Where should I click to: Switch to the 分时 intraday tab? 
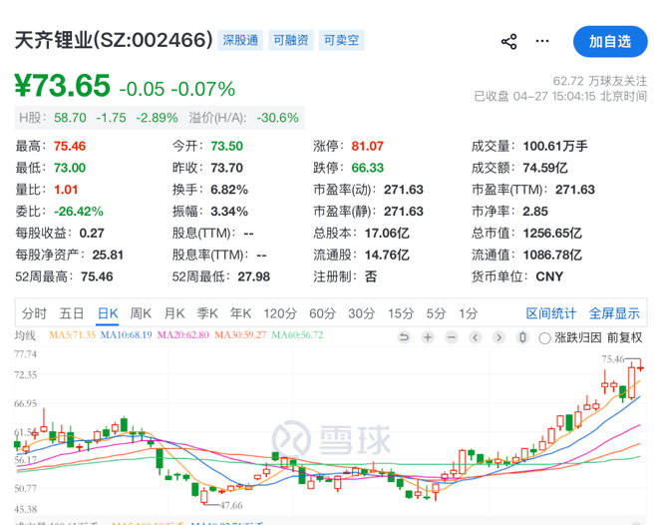(34, 312)
